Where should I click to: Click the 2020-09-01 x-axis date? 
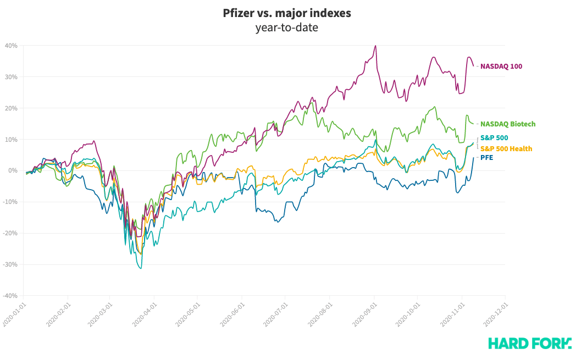pyautogui.click(x=365, y=314)
